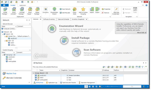151x90 pixels.
Task: Sort by the IP Address column header
Action: tap(108, 70)
